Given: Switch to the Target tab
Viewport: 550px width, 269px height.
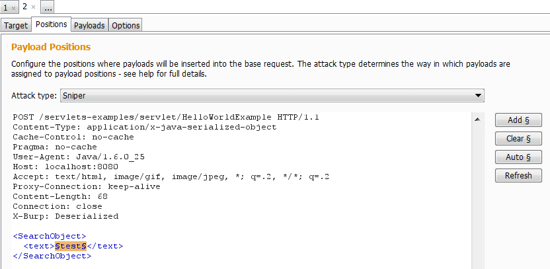Looking at the screenshot, I should pos(16,25).
